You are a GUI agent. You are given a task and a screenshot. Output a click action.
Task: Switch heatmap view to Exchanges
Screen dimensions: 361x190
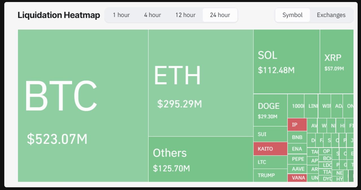331,15
